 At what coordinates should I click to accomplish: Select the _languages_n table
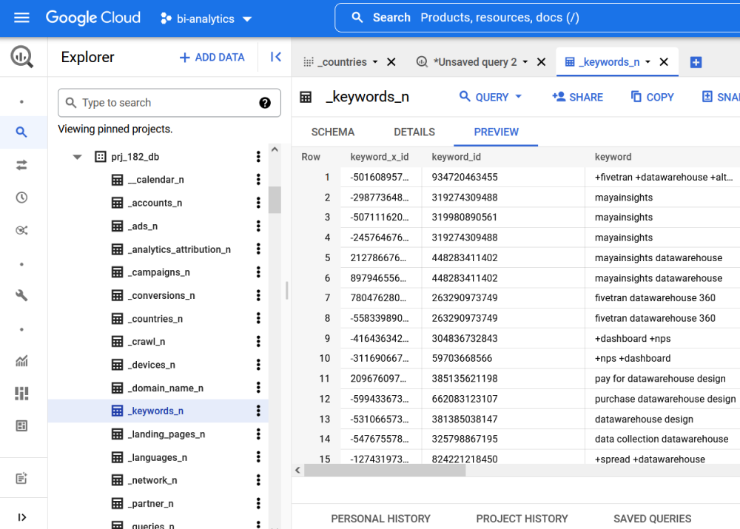point(158,458)
